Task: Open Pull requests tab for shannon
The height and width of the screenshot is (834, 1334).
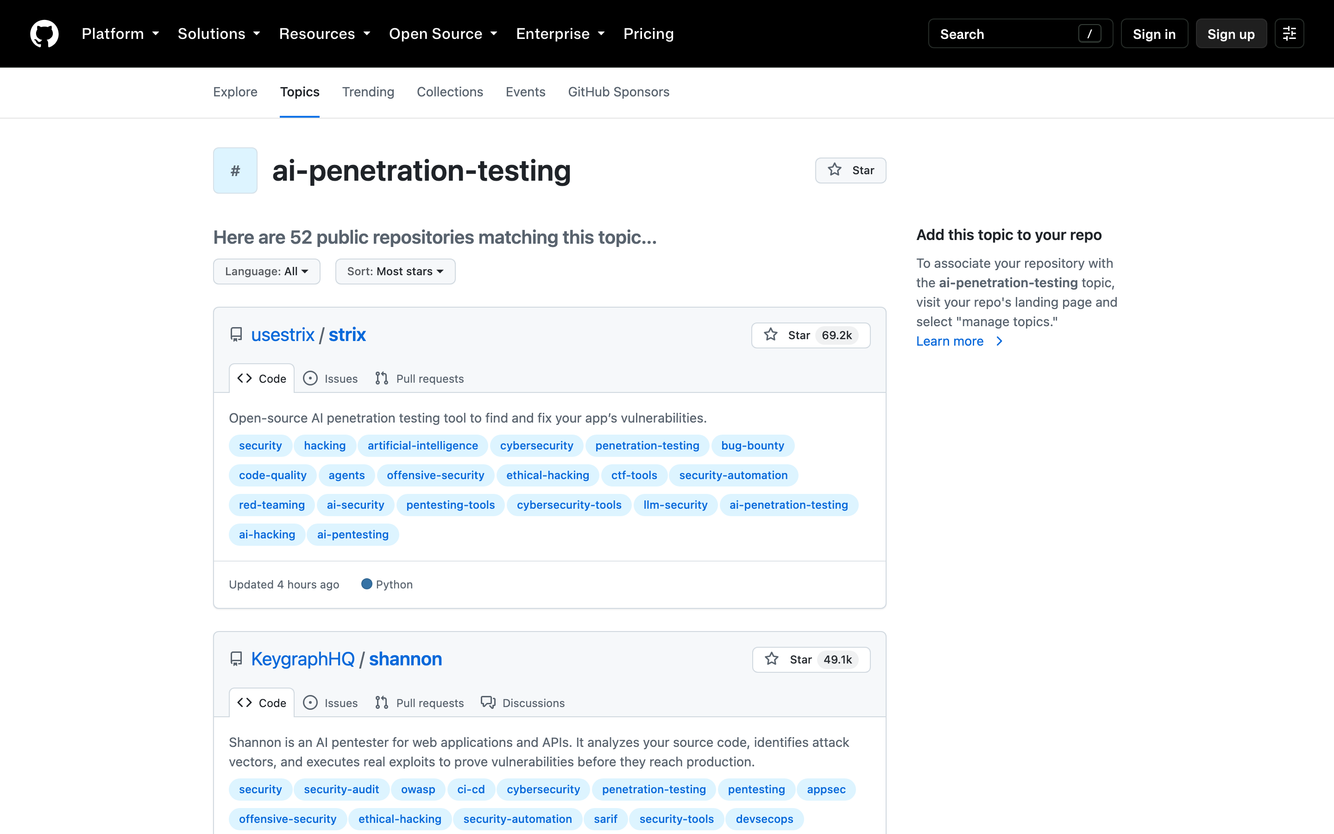Action: [420, 703]
